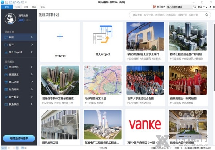This screenshot has height=150, width=215.
Task: Click the 联系我们 envelope icon
Action: [6, 104]
